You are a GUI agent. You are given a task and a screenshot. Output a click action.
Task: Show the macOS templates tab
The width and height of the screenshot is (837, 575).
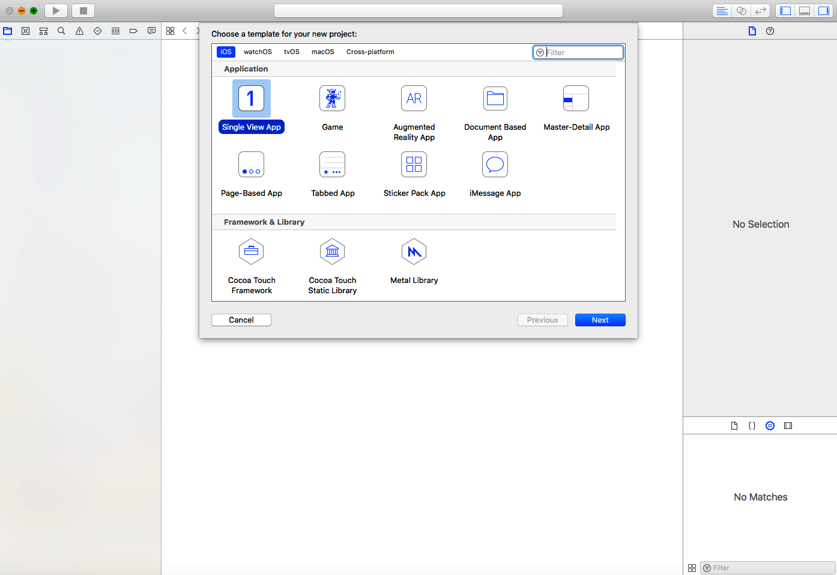pyautogui.click(x=323, y=52)
